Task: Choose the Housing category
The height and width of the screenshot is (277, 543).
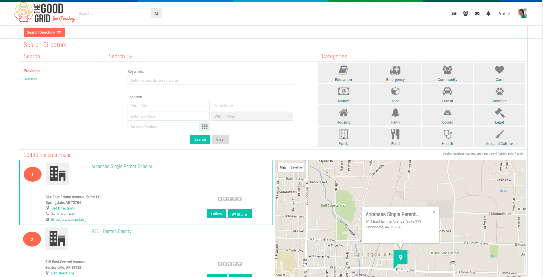Action: point(343,116)
